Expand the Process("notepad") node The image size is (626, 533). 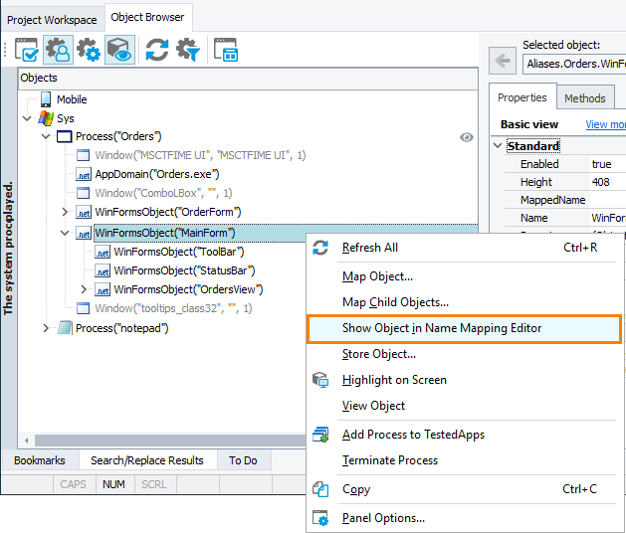(x=46, y=328)
